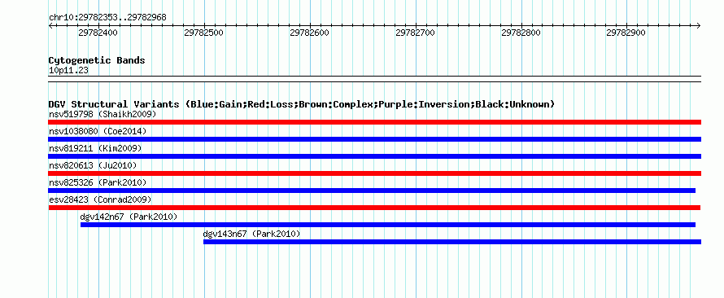Open the esv28423 (Conrad2009) label
Screen dimensions: 724x298
100,199
